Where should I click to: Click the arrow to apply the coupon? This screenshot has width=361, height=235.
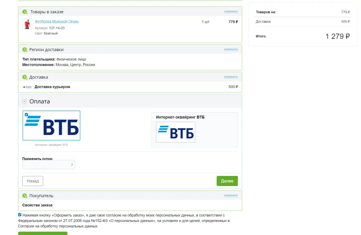(72, 165)
